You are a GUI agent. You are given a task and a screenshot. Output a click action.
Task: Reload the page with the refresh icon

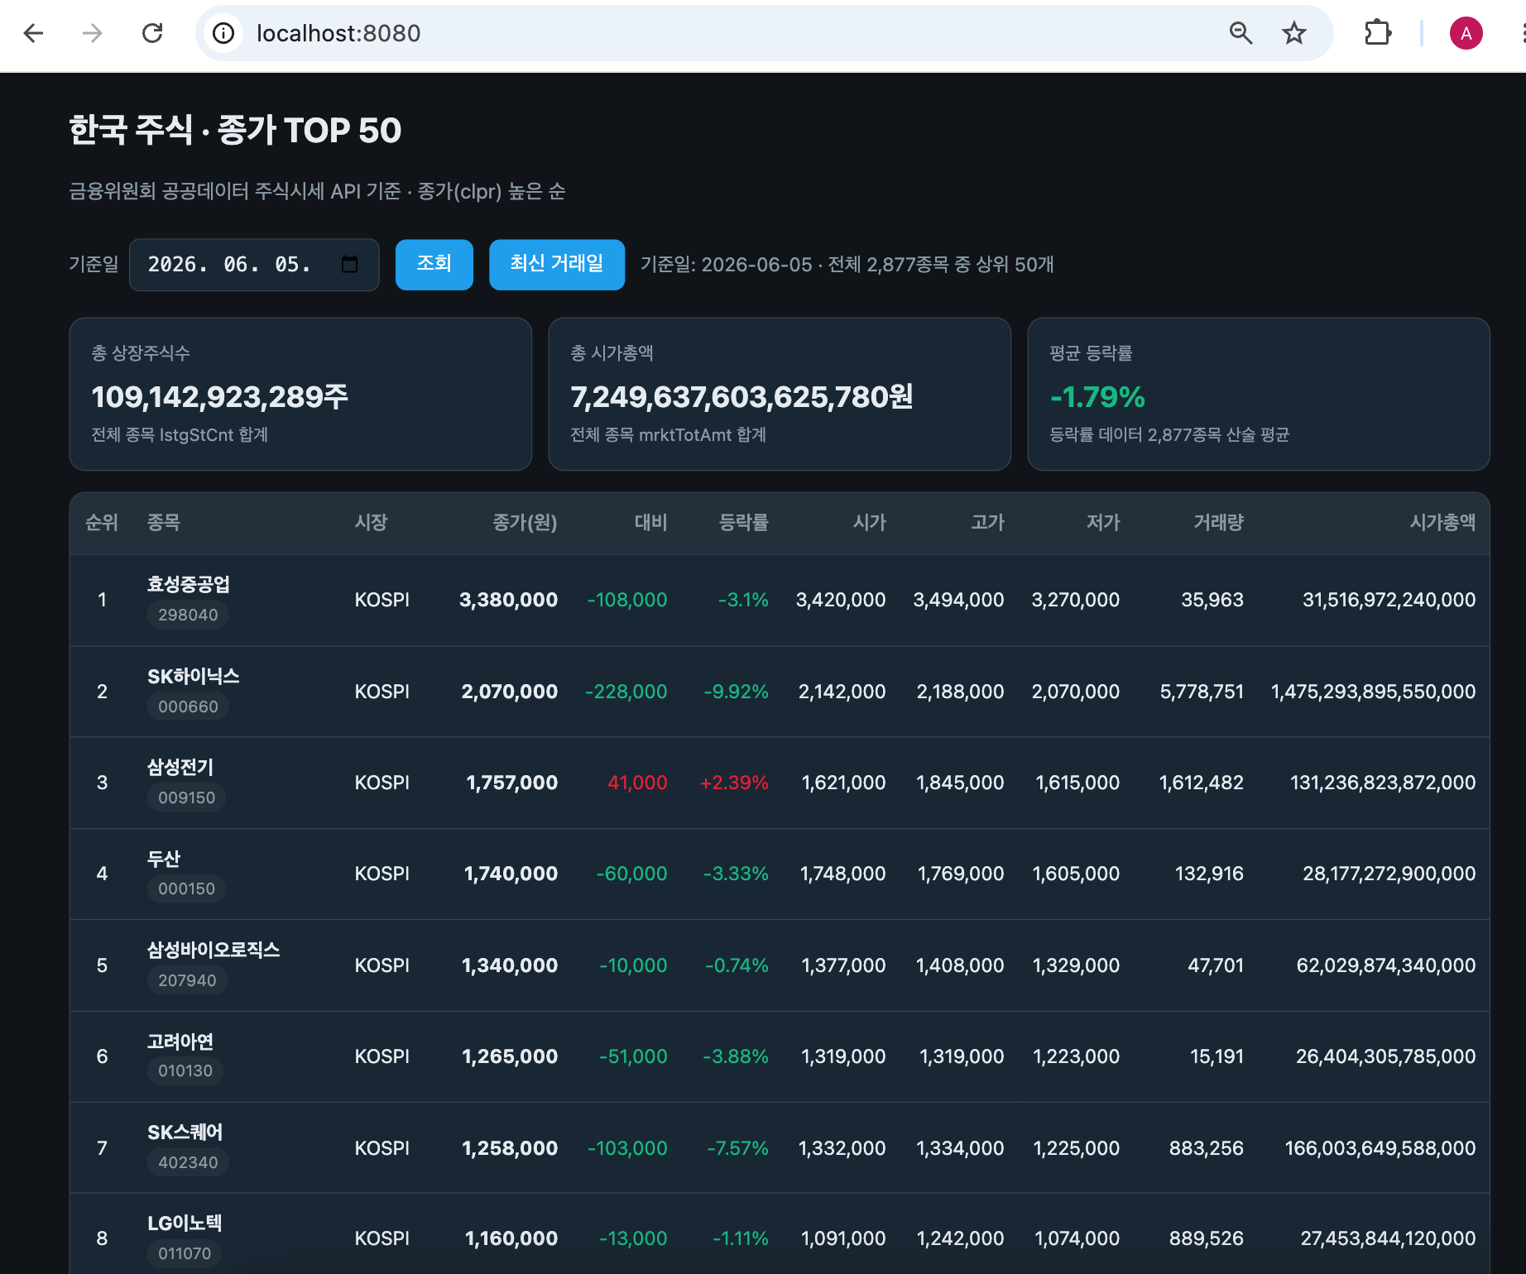point(152,33)
